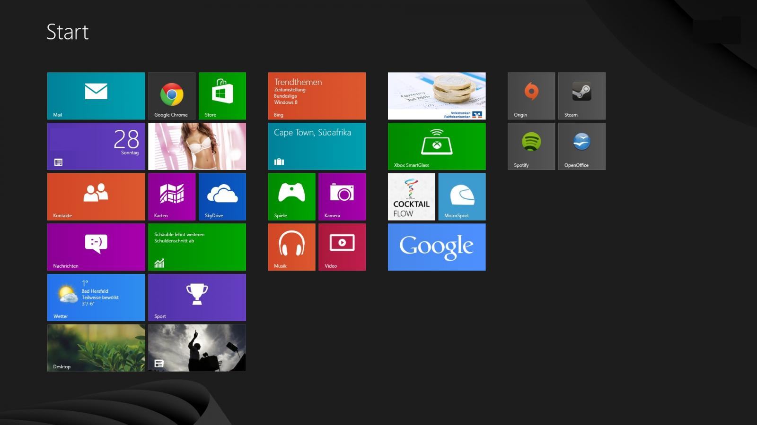Viewport: 757px width, 425px height.
Task: Open the MotorSport helmet tile
Action: click(x=462, y=196)
